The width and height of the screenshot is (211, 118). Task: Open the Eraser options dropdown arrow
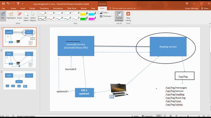pyautogui.click(x=19, y=20)
